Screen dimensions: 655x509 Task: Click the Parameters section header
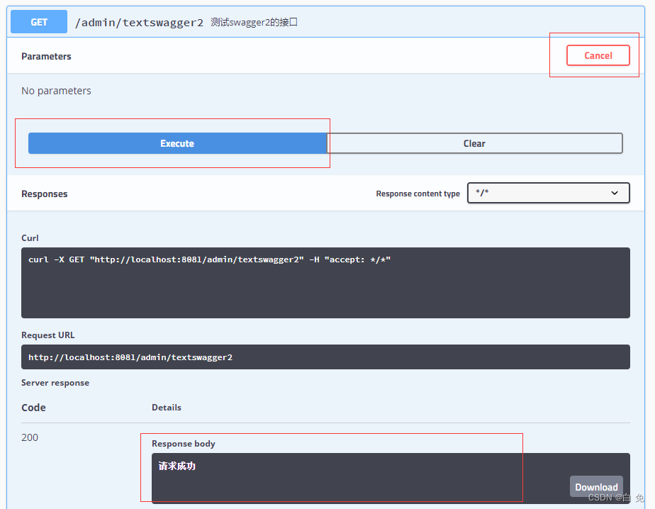(x=46, y=56)
